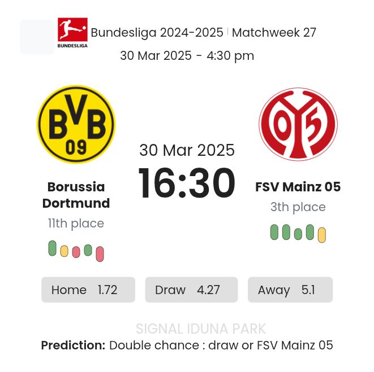Screen dimensions: 374x372
Task: Click the large 16:30 kickoff time
Action: pos(187,183)
